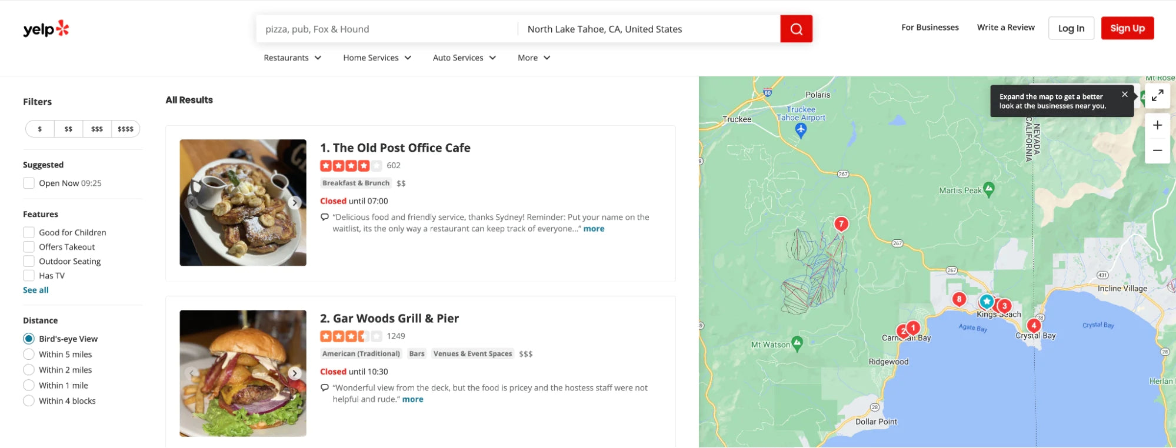Click the location input field
Screen dimensions: 1176x448
tap(649, 29)
